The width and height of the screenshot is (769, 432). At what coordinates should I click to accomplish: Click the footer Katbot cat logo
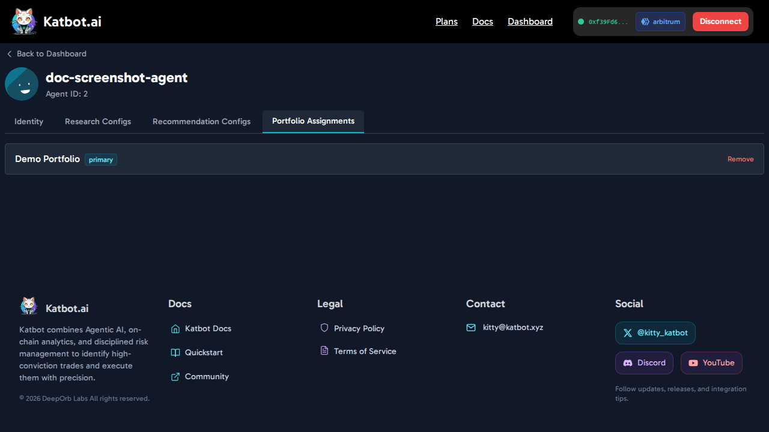29,306
